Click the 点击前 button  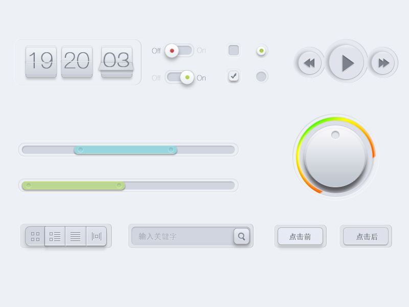(x=300, y=236)
